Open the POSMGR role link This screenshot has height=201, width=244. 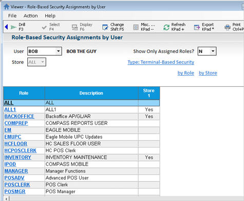[15, 192]
